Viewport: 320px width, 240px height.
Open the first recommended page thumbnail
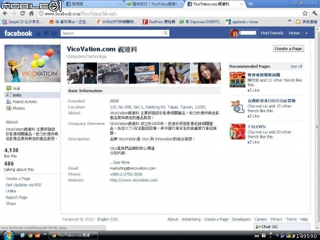pyautogui.click(x=237, y=79)
